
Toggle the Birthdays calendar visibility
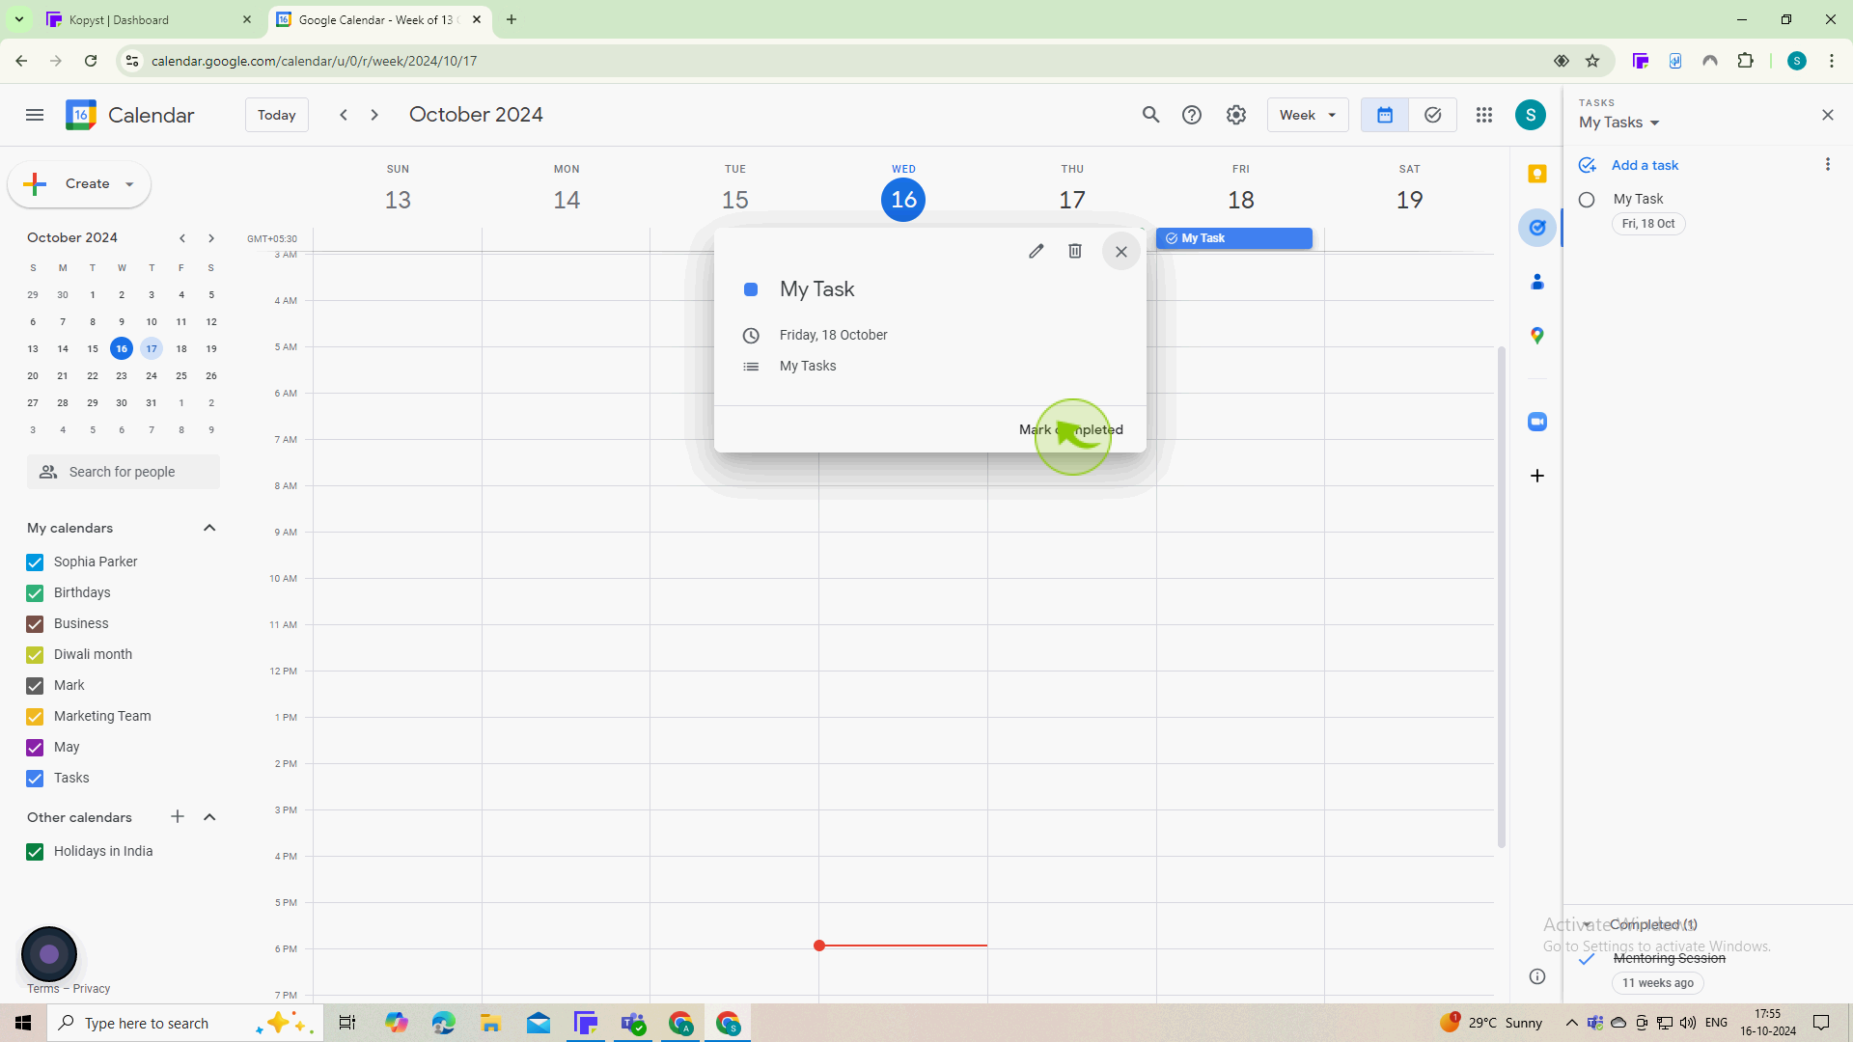tap(35, 593)
